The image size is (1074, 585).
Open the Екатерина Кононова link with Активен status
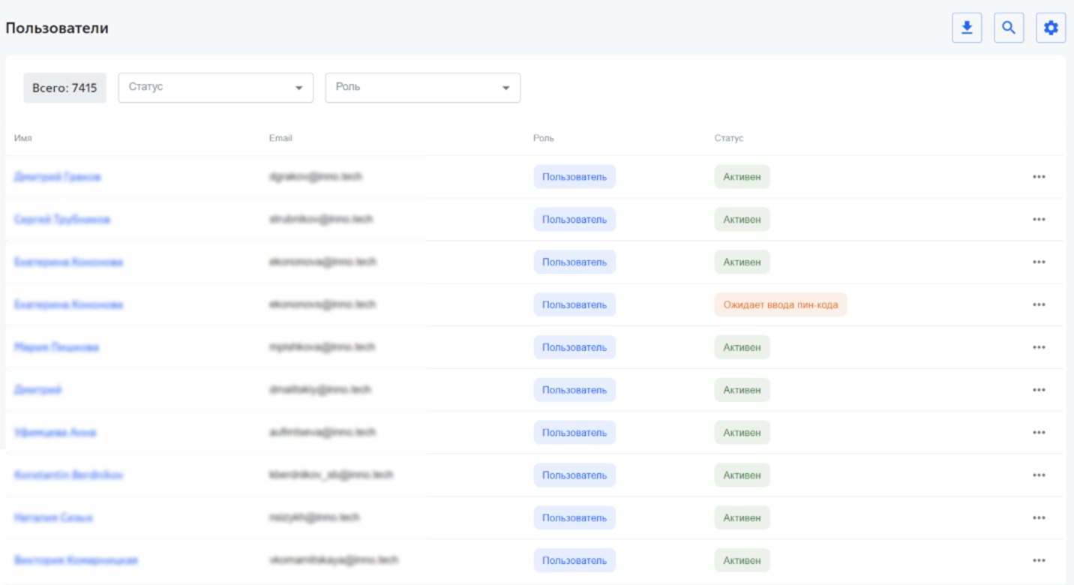pyautogui.click(x=68, y=262)
